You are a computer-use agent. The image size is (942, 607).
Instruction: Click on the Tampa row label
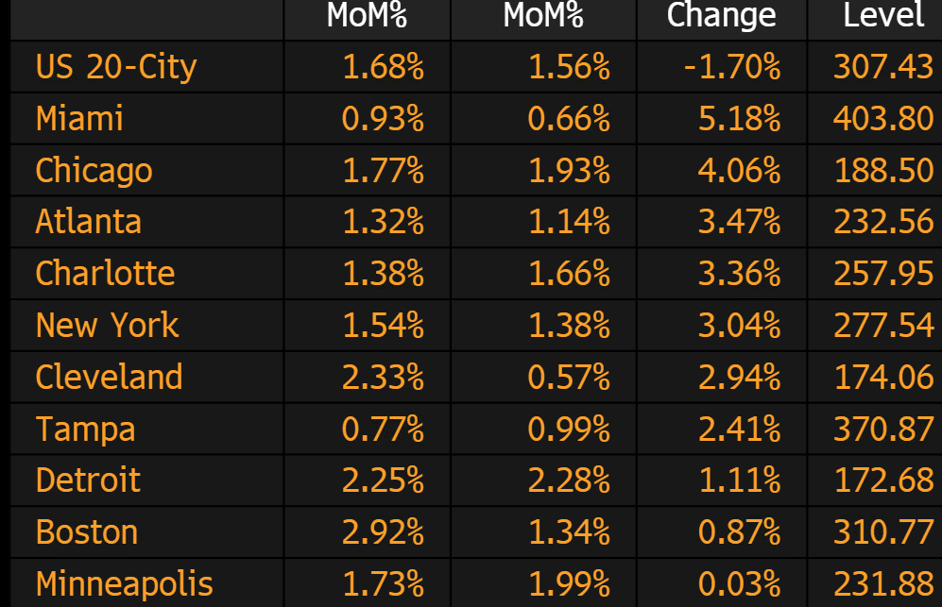pyautogui.click(x=85, y=429)
